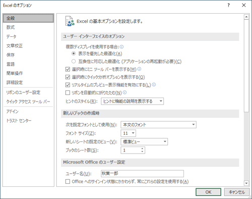
Task: Click scrollbar down arrow in options pane
Action: point(246,183)
